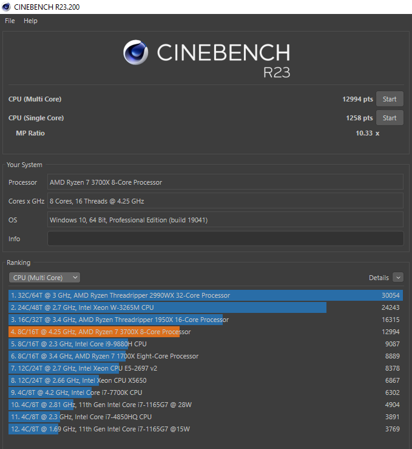The image size is (412, 449).
Task: Select the orange Ryzen 7 3700X row
Action: [206, 332]
